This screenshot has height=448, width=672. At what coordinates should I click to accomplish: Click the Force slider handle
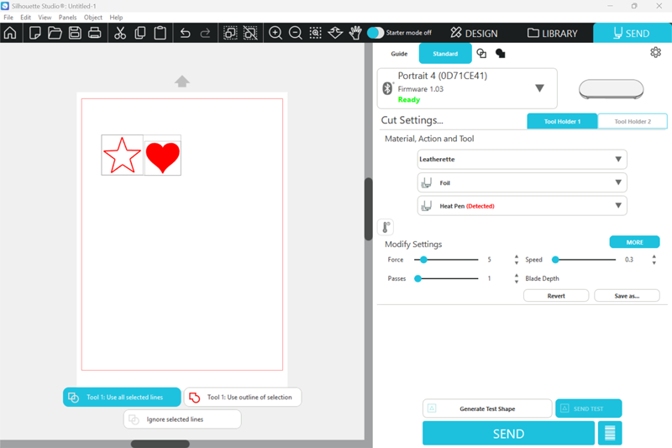423,260
